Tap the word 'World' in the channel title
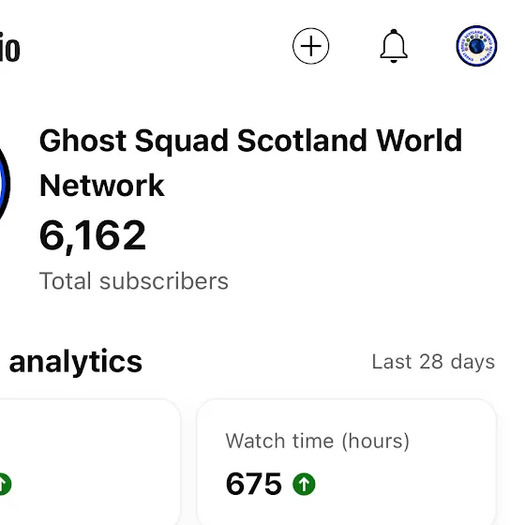This screenshot has width=525, height=525. point(419,141)
